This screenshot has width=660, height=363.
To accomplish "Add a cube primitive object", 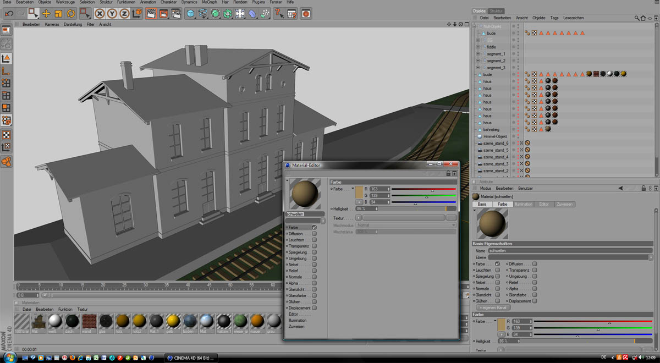I will coord(190,13).
